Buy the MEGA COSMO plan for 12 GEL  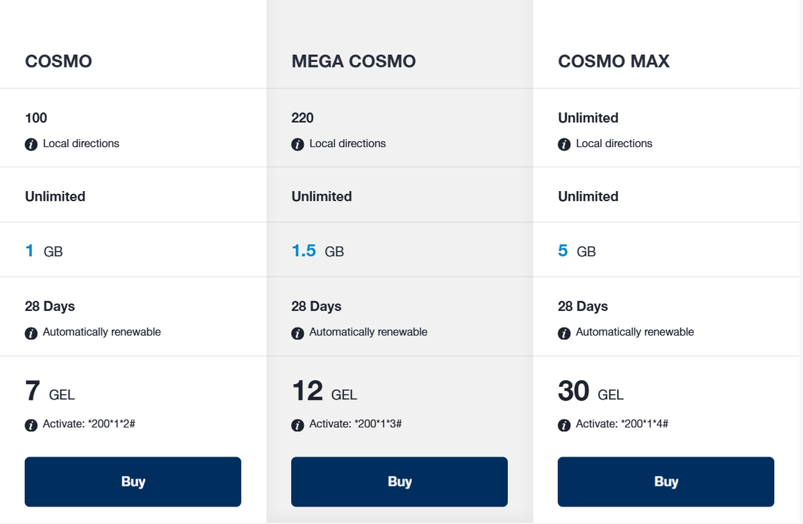pos(399,481)
